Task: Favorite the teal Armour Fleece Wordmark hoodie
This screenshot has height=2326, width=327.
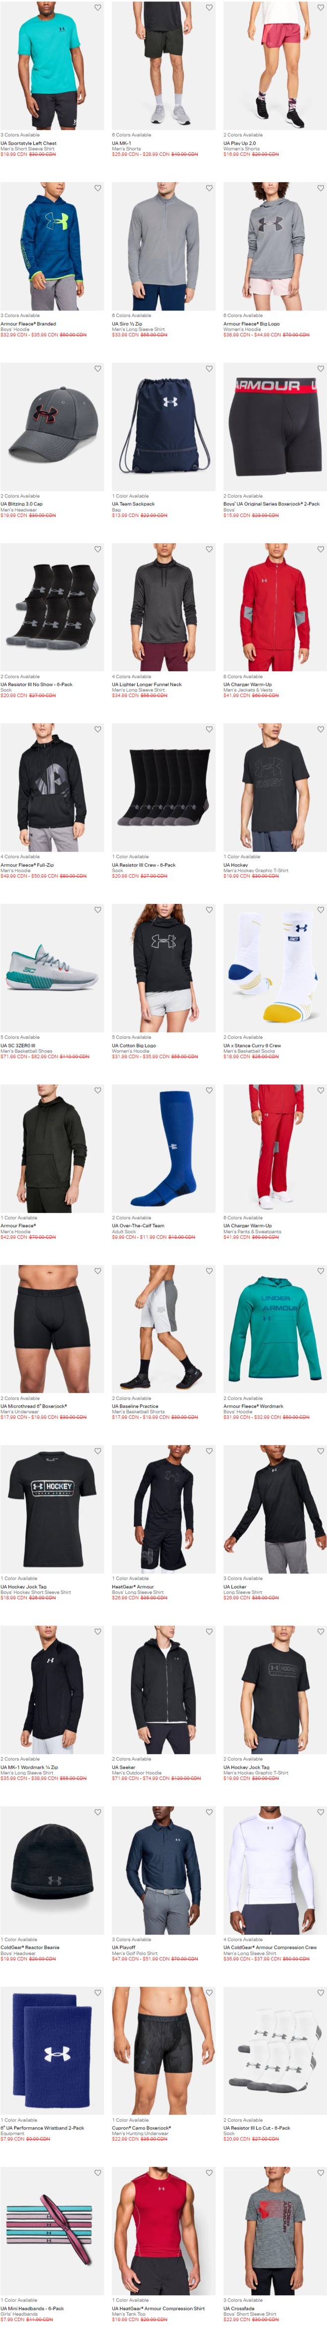Action: [321, 1270]
